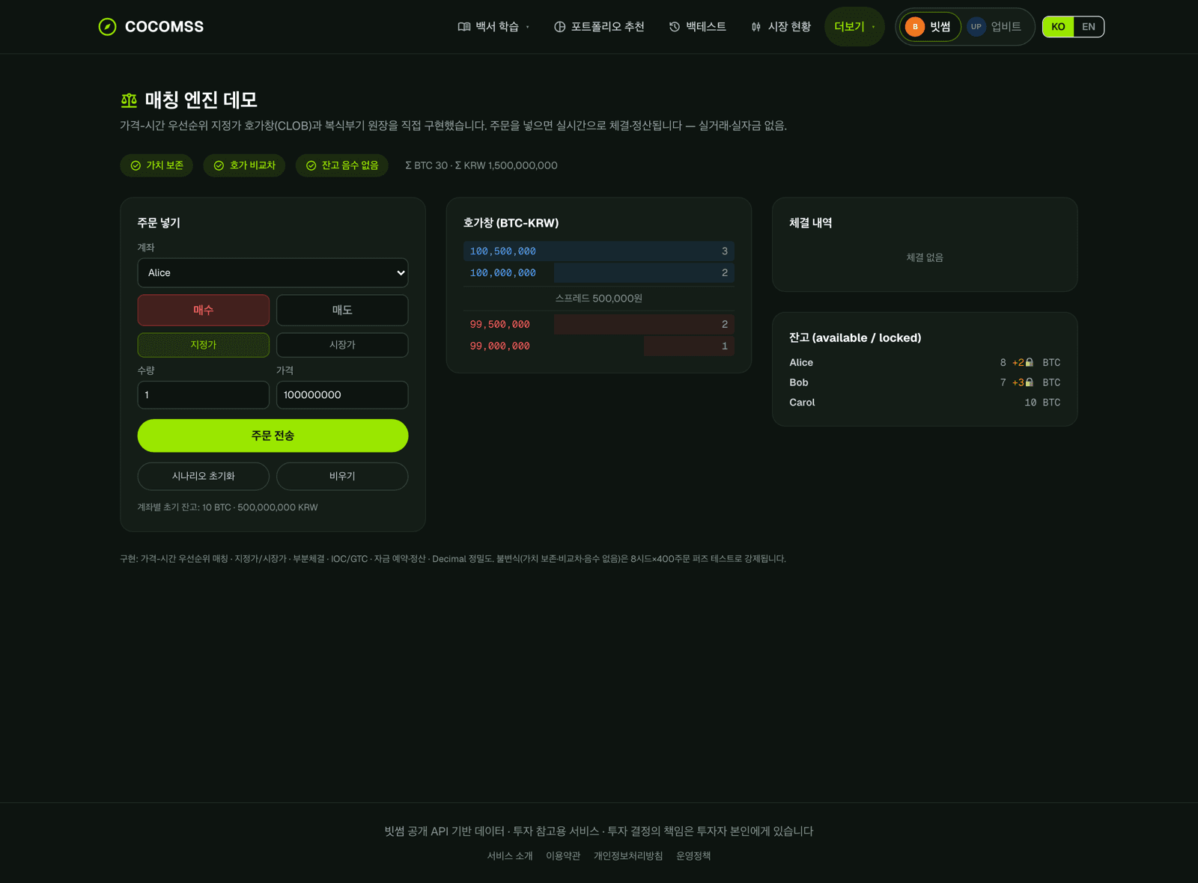The height and width of the screenshot is (883, 1198).
Task: Click the 가격 price input field
Action: coord(342,395)
